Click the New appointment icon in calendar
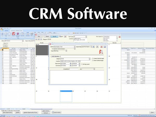156x117 pixels. point(61,36)
